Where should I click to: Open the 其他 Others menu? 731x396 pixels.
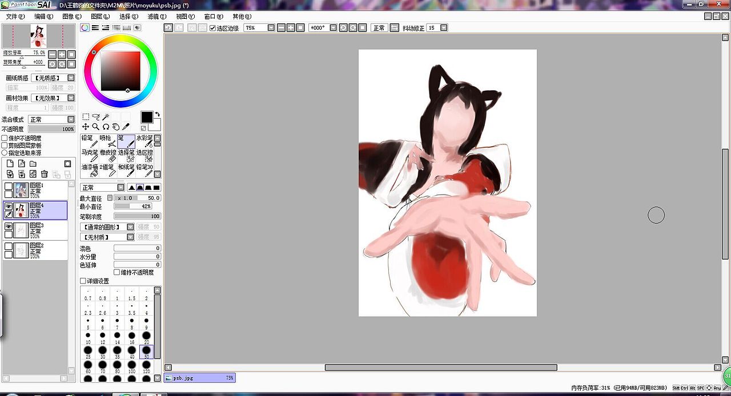tap(242, 17)
